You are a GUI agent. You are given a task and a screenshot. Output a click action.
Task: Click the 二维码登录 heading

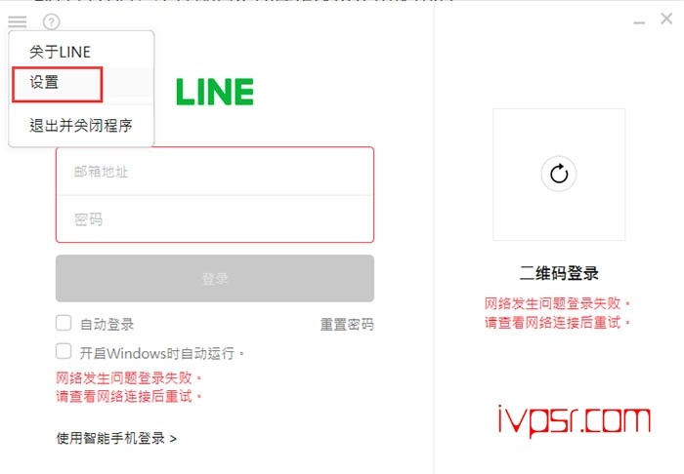tap(559, 273)
